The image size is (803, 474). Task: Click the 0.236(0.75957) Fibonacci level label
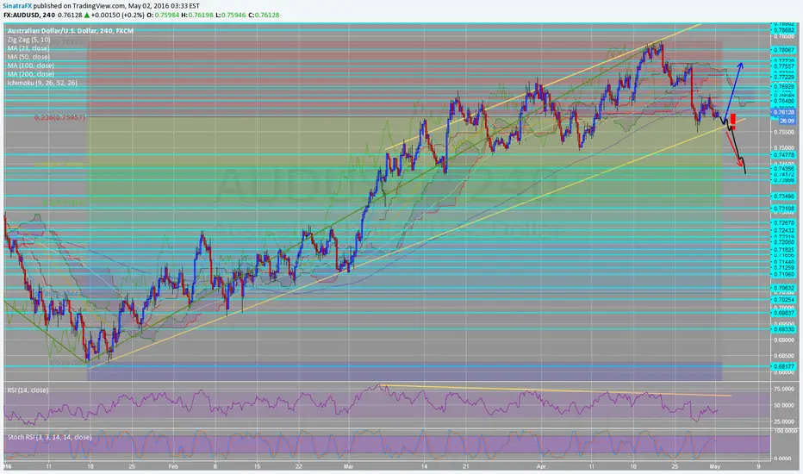click(x=60, y=117)
